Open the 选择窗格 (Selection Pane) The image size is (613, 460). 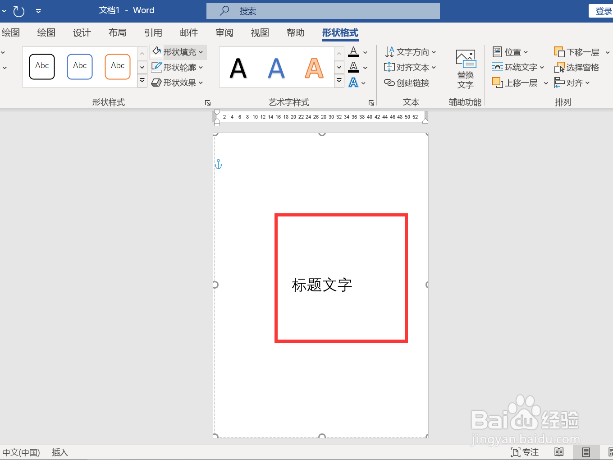coord(577,67)
